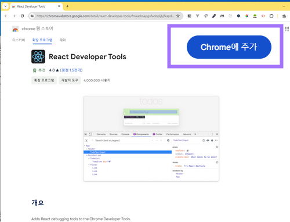
Task: Switch to the '디스커버' tab
Action: [x=19, y=40]
